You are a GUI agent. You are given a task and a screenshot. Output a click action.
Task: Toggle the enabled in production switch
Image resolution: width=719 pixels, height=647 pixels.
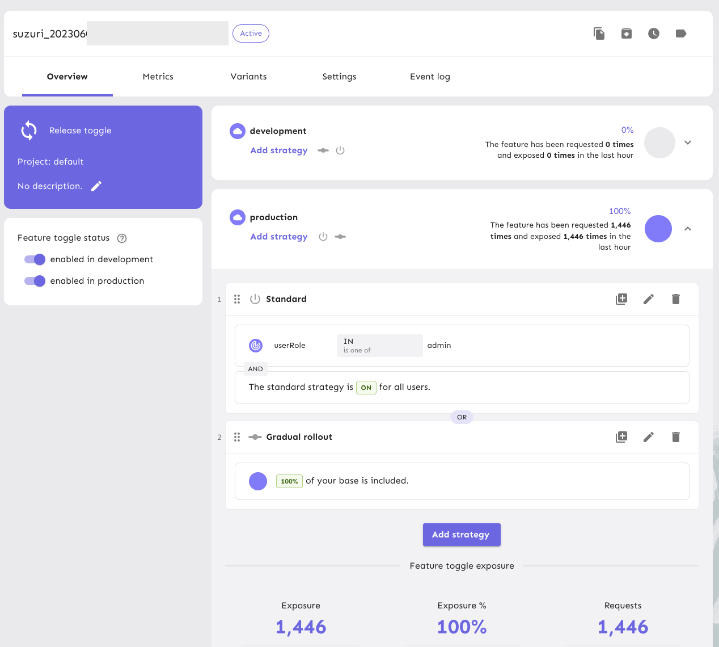[35, 281]
